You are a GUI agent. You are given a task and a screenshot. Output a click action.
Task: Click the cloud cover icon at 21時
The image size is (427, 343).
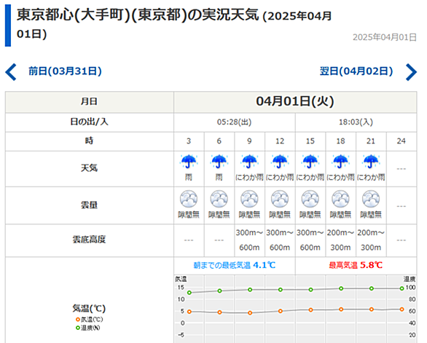(x=371, y=199)
